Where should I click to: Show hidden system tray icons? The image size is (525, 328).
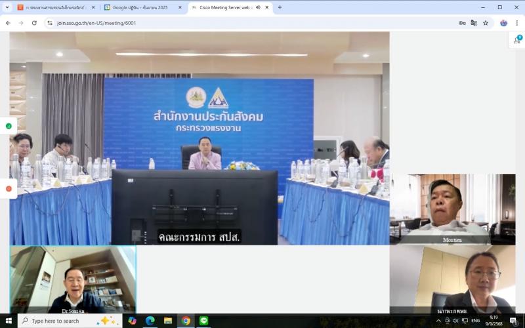(x=438, y=321)
